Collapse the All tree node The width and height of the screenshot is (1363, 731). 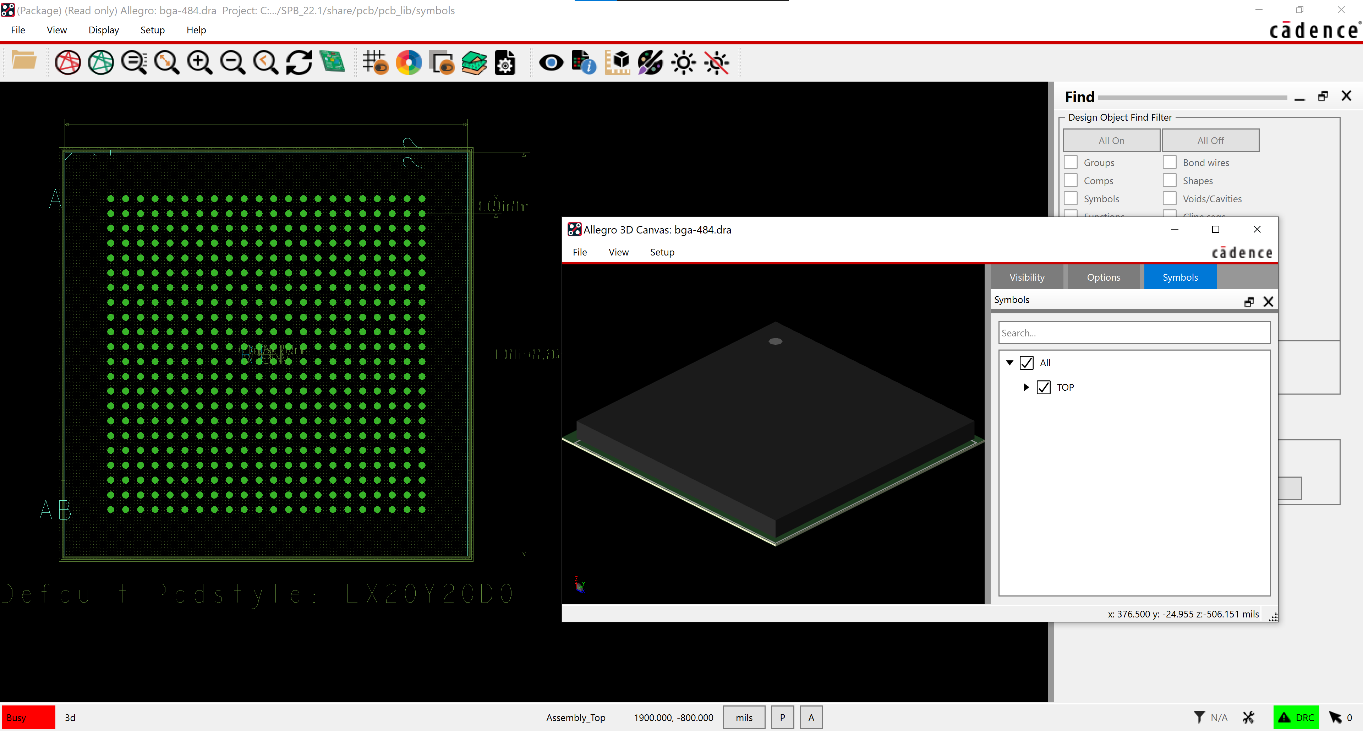pyautogui.click(x=1009, y=363)
